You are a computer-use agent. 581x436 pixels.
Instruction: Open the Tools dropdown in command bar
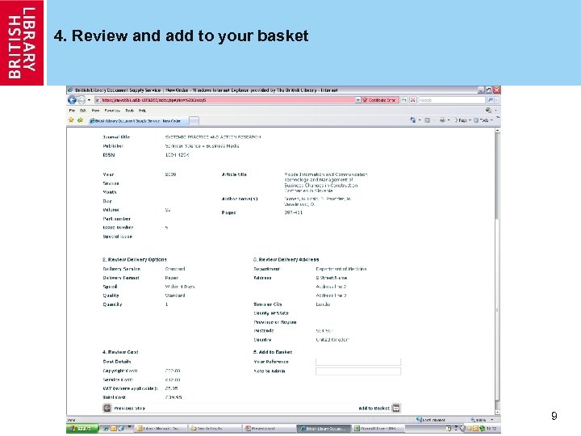(x=483, y=120)
